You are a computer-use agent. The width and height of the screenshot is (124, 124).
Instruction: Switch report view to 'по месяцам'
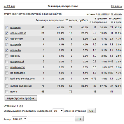(116, 14)
